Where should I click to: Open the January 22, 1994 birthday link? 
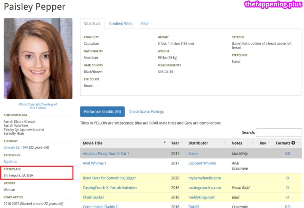click(16, 147)
